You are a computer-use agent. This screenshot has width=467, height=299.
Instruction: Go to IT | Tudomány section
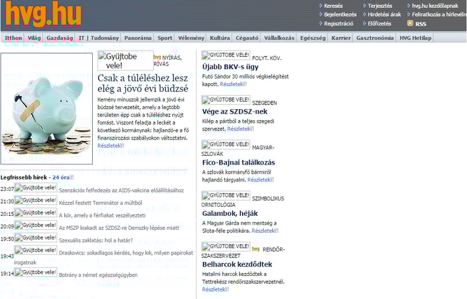point(99,38)
